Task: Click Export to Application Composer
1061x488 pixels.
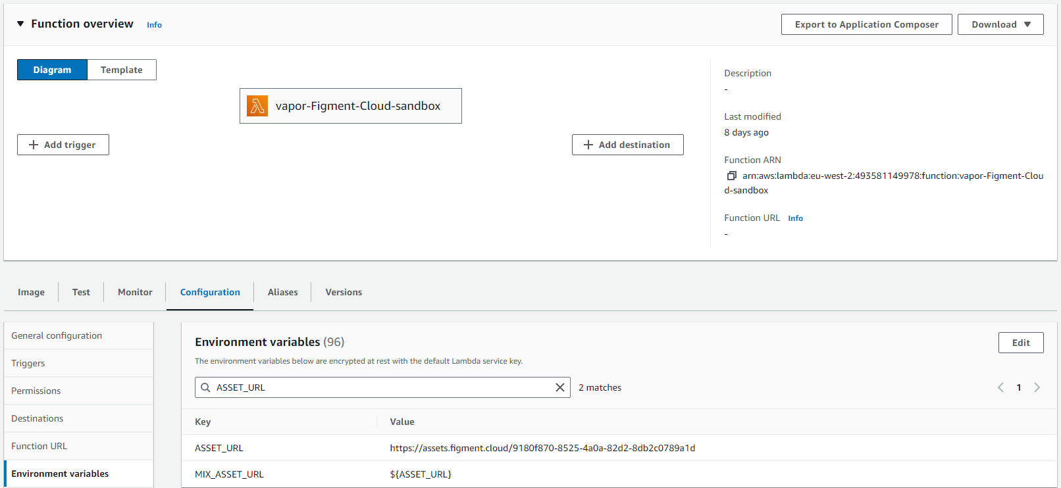Action: [866, 24]
